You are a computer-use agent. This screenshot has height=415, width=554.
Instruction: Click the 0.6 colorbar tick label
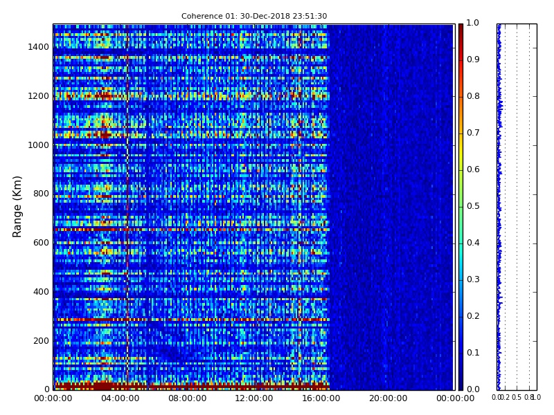(x=473, y=169)
